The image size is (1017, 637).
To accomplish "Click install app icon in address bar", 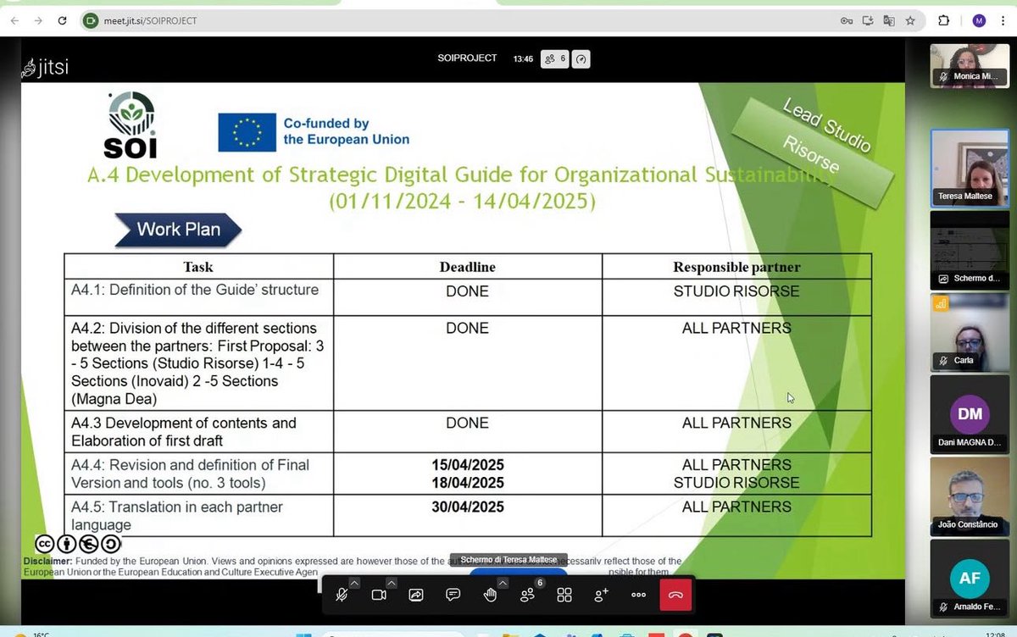I will pyautogui.click(x=868, y=20).
